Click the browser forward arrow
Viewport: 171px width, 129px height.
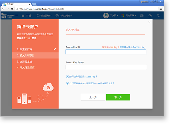(x=8, y=9)
